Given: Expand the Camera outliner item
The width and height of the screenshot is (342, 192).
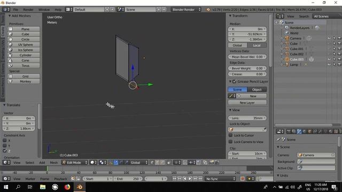Looking at the screenshot, I should (x=282, y=38).
